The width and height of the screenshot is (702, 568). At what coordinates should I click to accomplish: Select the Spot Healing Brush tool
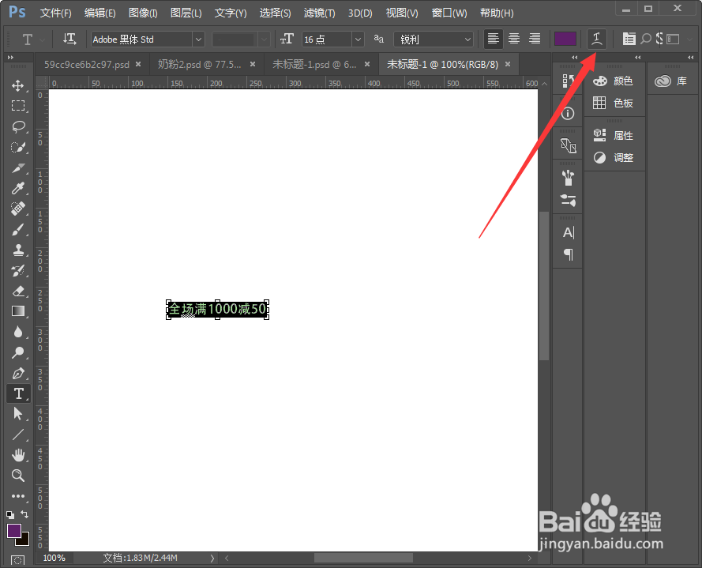(x=18, y=209)
